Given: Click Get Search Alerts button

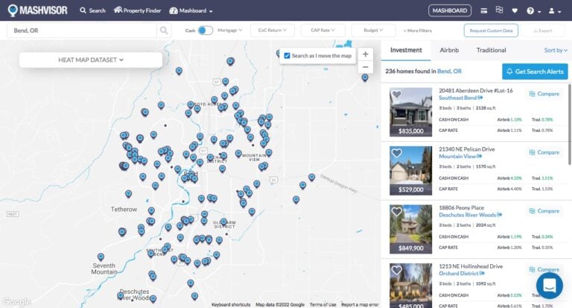Looking at the screenshot, I should pos(535,71).
